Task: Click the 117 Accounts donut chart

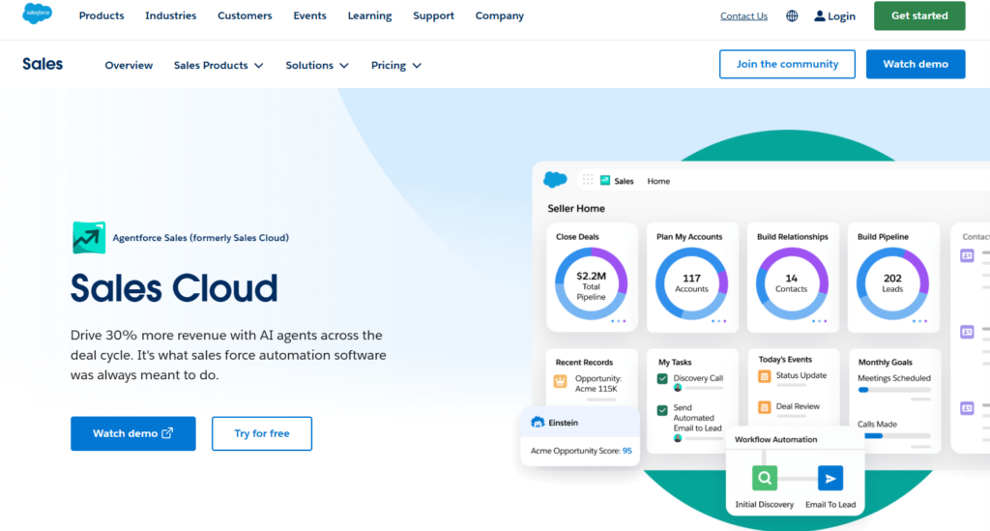Action: click(x=691, y=283)
